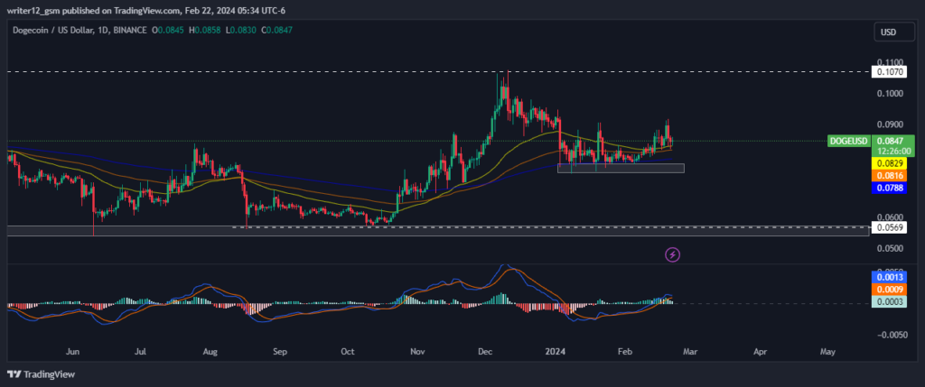Click the orange 0.0009 signal value label

coord(889,290)
